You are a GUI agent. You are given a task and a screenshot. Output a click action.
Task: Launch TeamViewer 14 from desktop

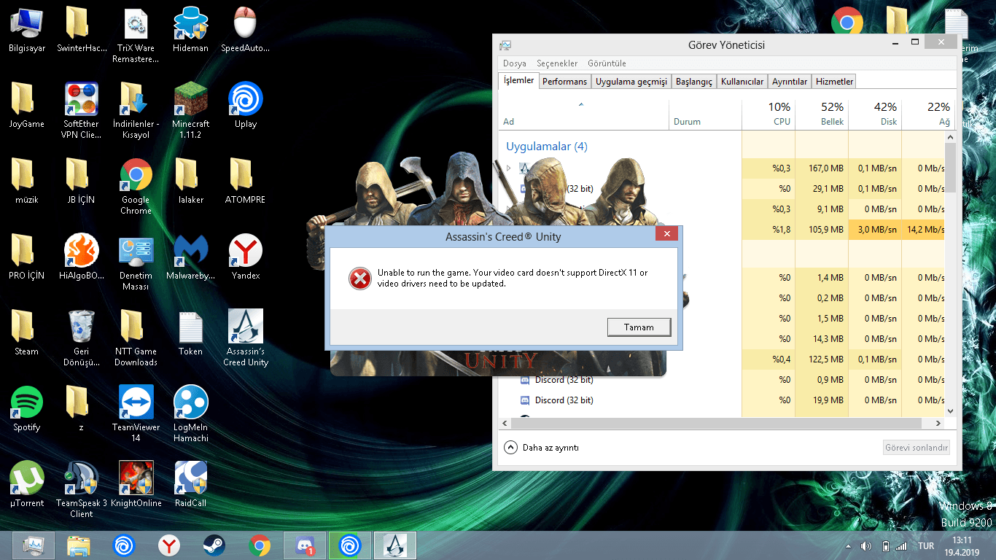pyautogui.click(x=136, y=414)
